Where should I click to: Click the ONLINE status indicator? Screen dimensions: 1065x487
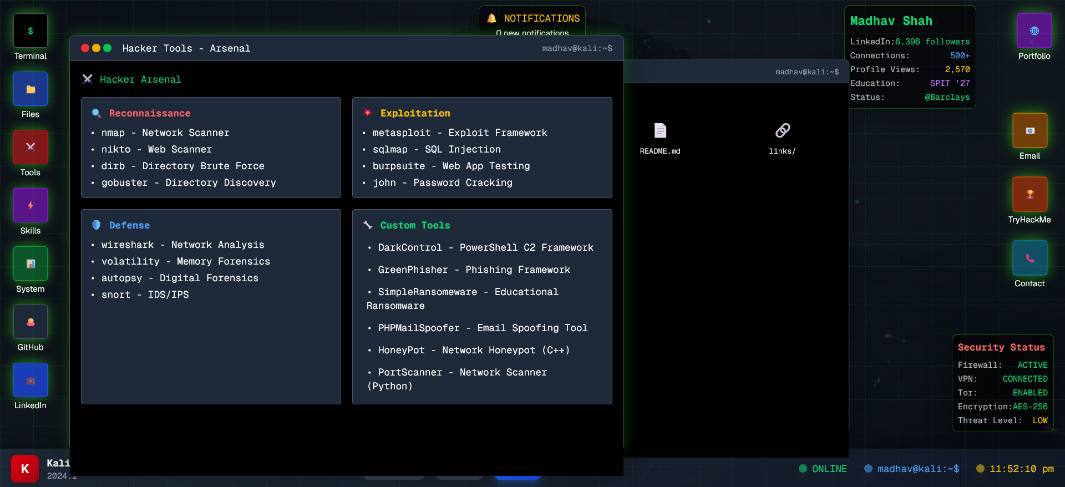click(x=823, y=469)
